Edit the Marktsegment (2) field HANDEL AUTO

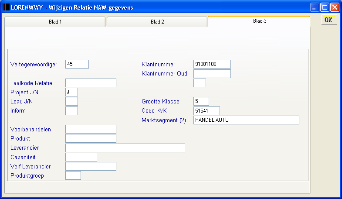pyautogui.click(x=246, y=120)
